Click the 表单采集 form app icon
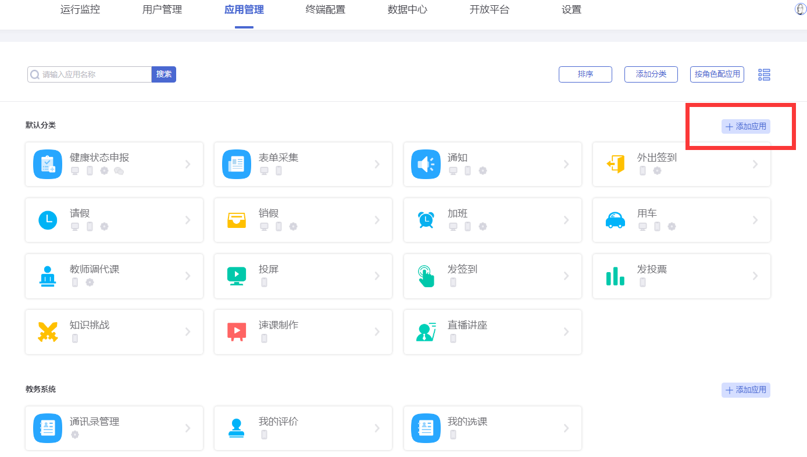Image resolution: width=807 pixels, height=457 pixels. coord(237,165)
